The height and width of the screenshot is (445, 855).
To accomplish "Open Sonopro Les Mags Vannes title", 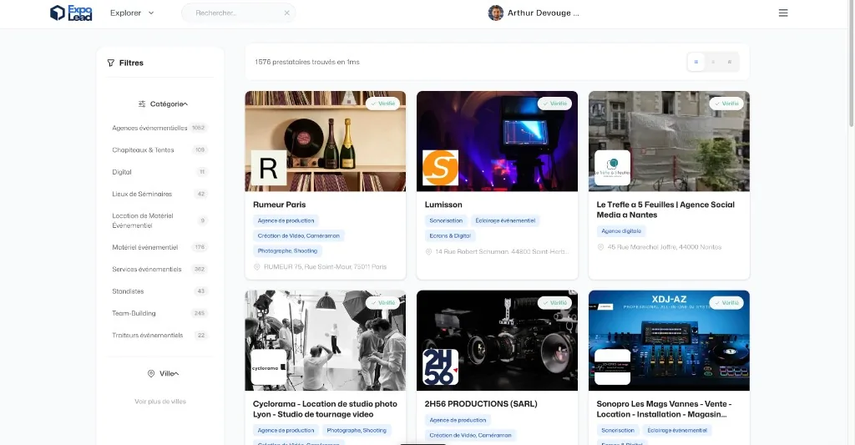I will pos(664,409).
